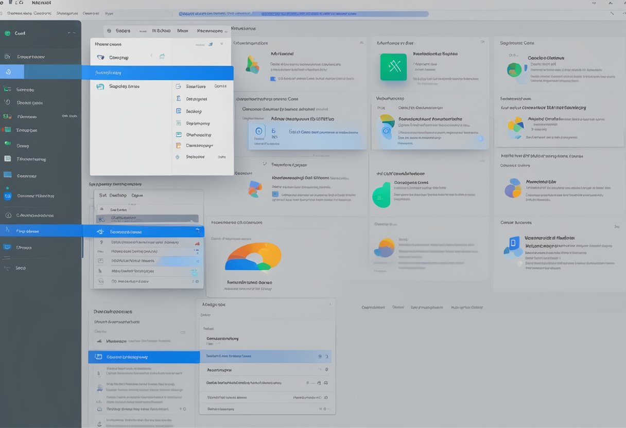Click the green square app icon with crossed tools
The image size is (626, 428).
[x=393, y=67]
